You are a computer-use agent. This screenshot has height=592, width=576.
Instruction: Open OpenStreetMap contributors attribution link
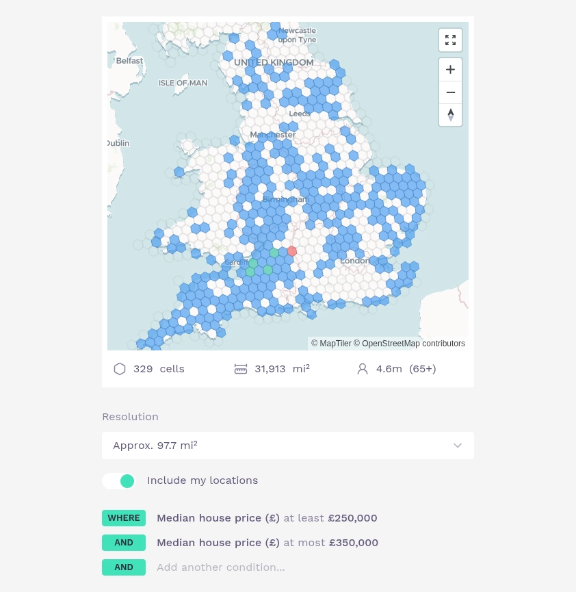[x=409, y=344]
